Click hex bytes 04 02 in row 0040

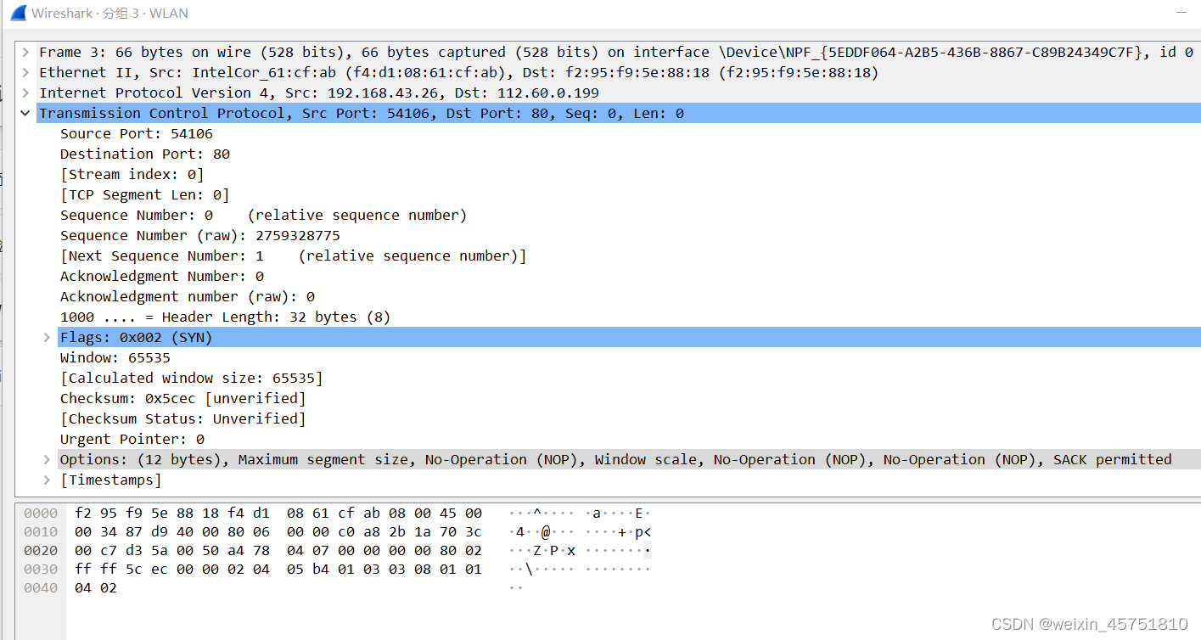tap(96, 587)
